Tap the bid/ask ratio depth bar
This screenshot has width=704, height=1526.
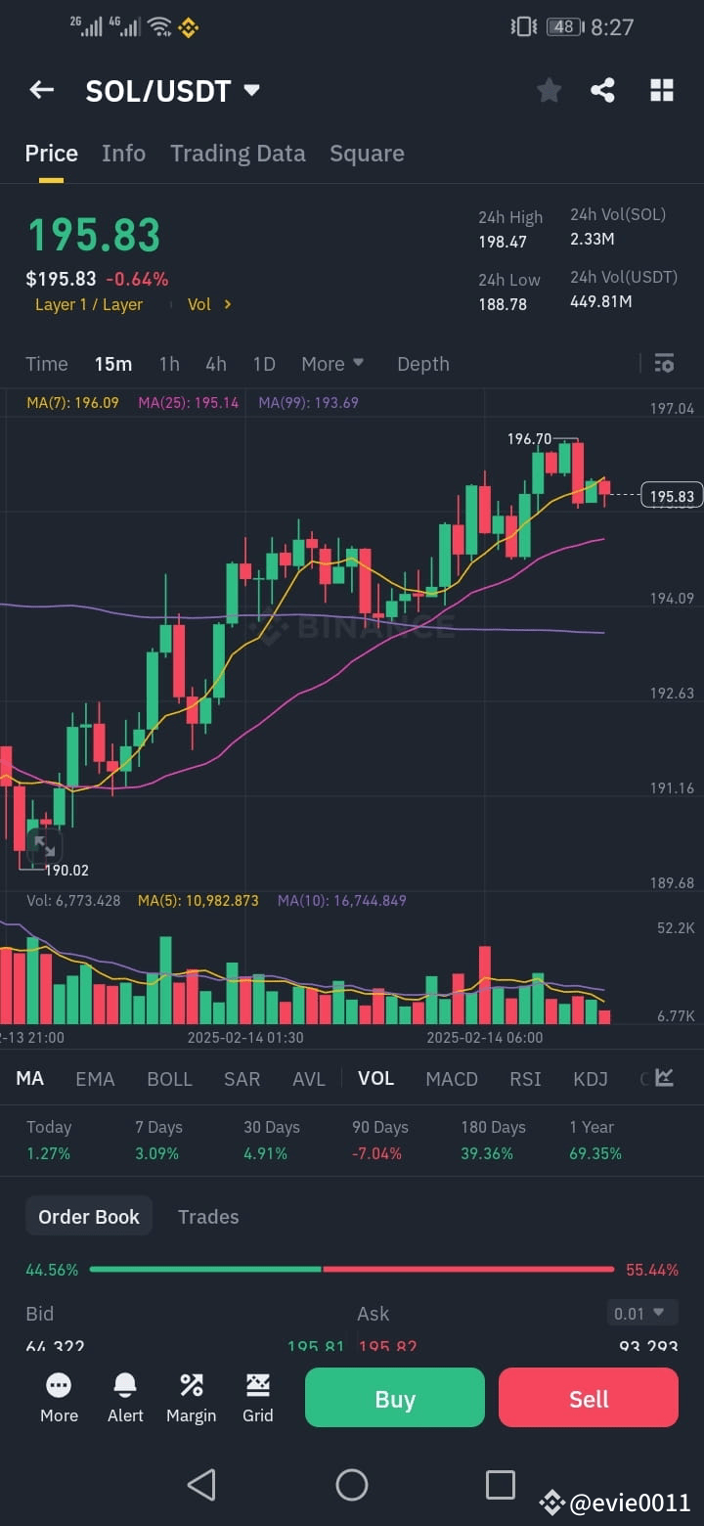(x=352, y=1269)
